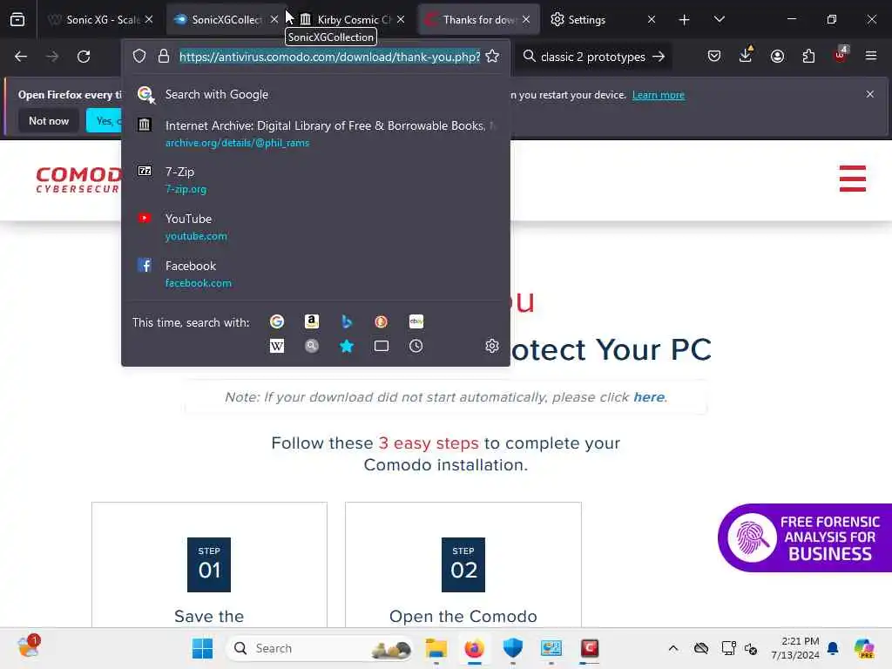
Task: Click the gray magnifier search engine icon
Action: click(x=312, y=346)
